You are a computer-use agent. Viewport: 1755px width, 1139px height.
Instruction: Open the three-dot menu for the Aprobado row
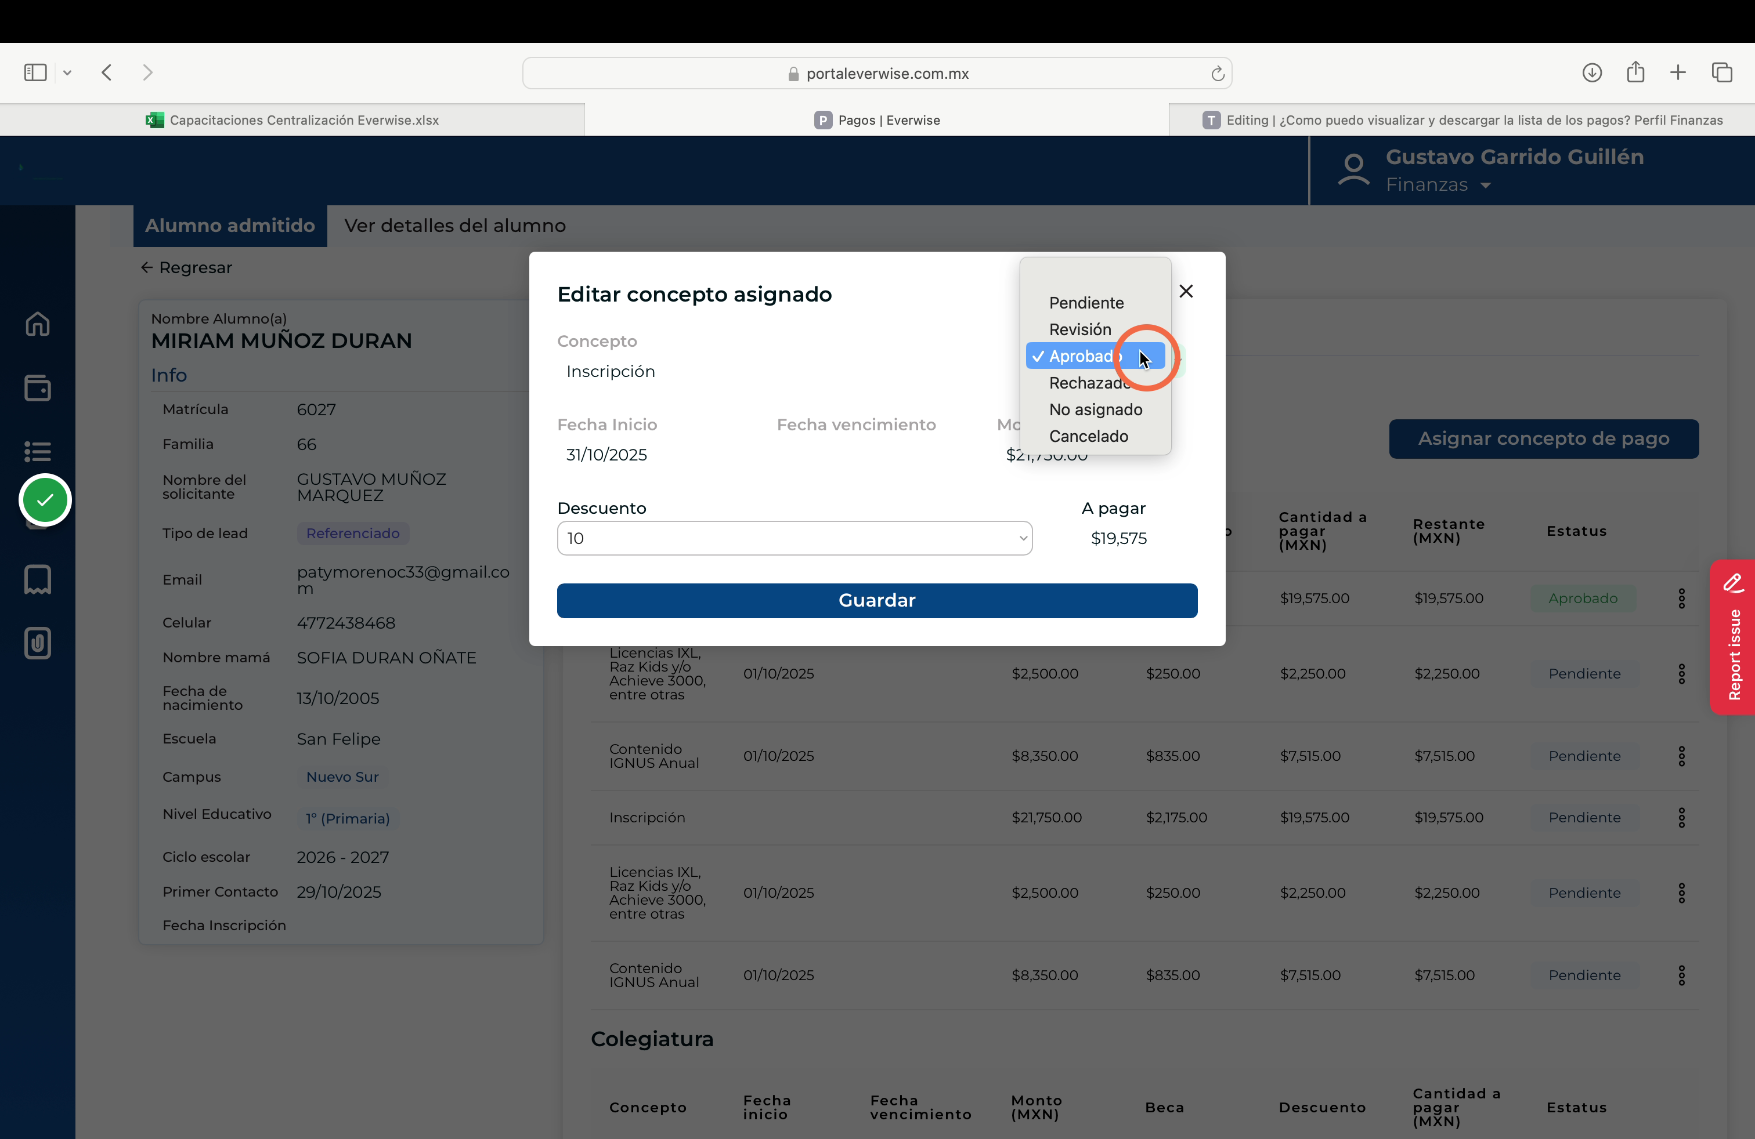(x=1682, y=598)
